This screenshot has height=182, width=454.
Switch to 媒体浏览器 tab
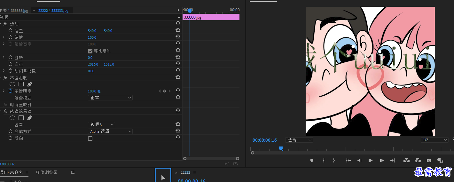(47, 172)
